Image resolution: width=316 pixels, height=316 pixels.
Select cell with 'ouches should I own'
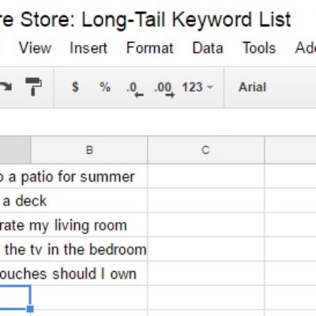pos(73,273)
